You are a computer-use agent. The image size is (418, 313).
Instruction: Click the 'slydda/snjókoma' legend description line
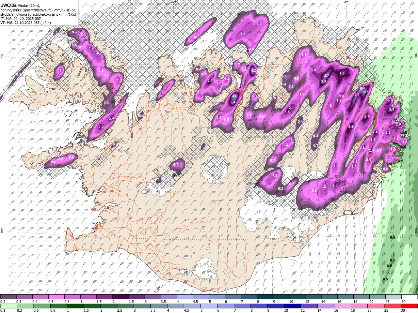pos(39,14)
